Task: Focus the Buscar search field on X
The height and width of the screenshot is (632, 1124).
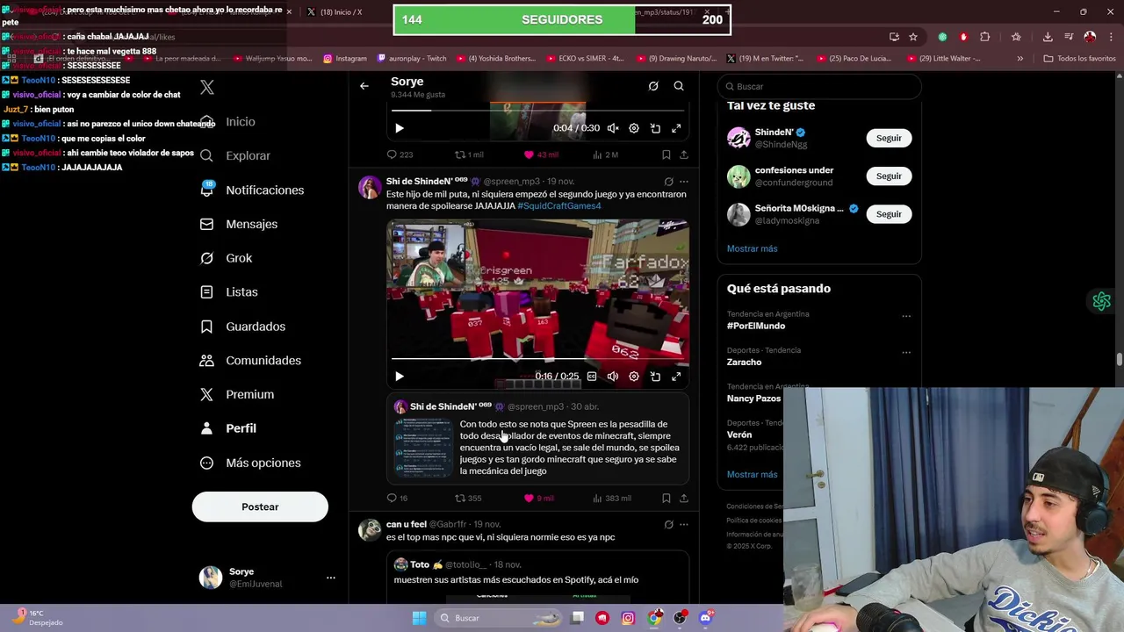Action: click(819, 86)
